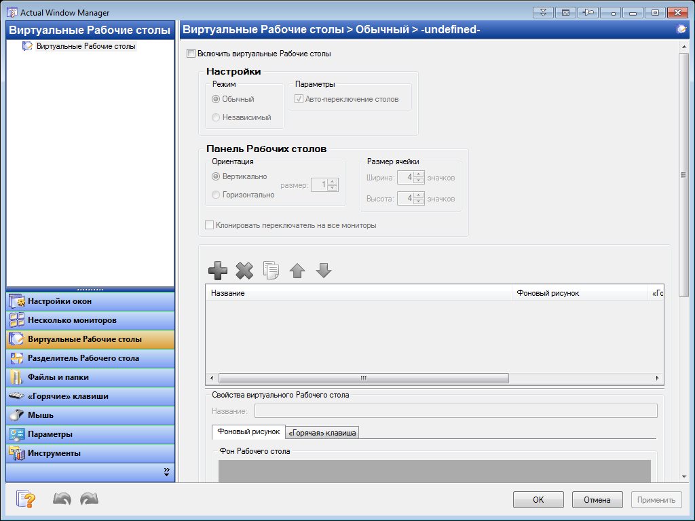
Task: Click the undo arrow icon
Action: (x=62, y=500)
